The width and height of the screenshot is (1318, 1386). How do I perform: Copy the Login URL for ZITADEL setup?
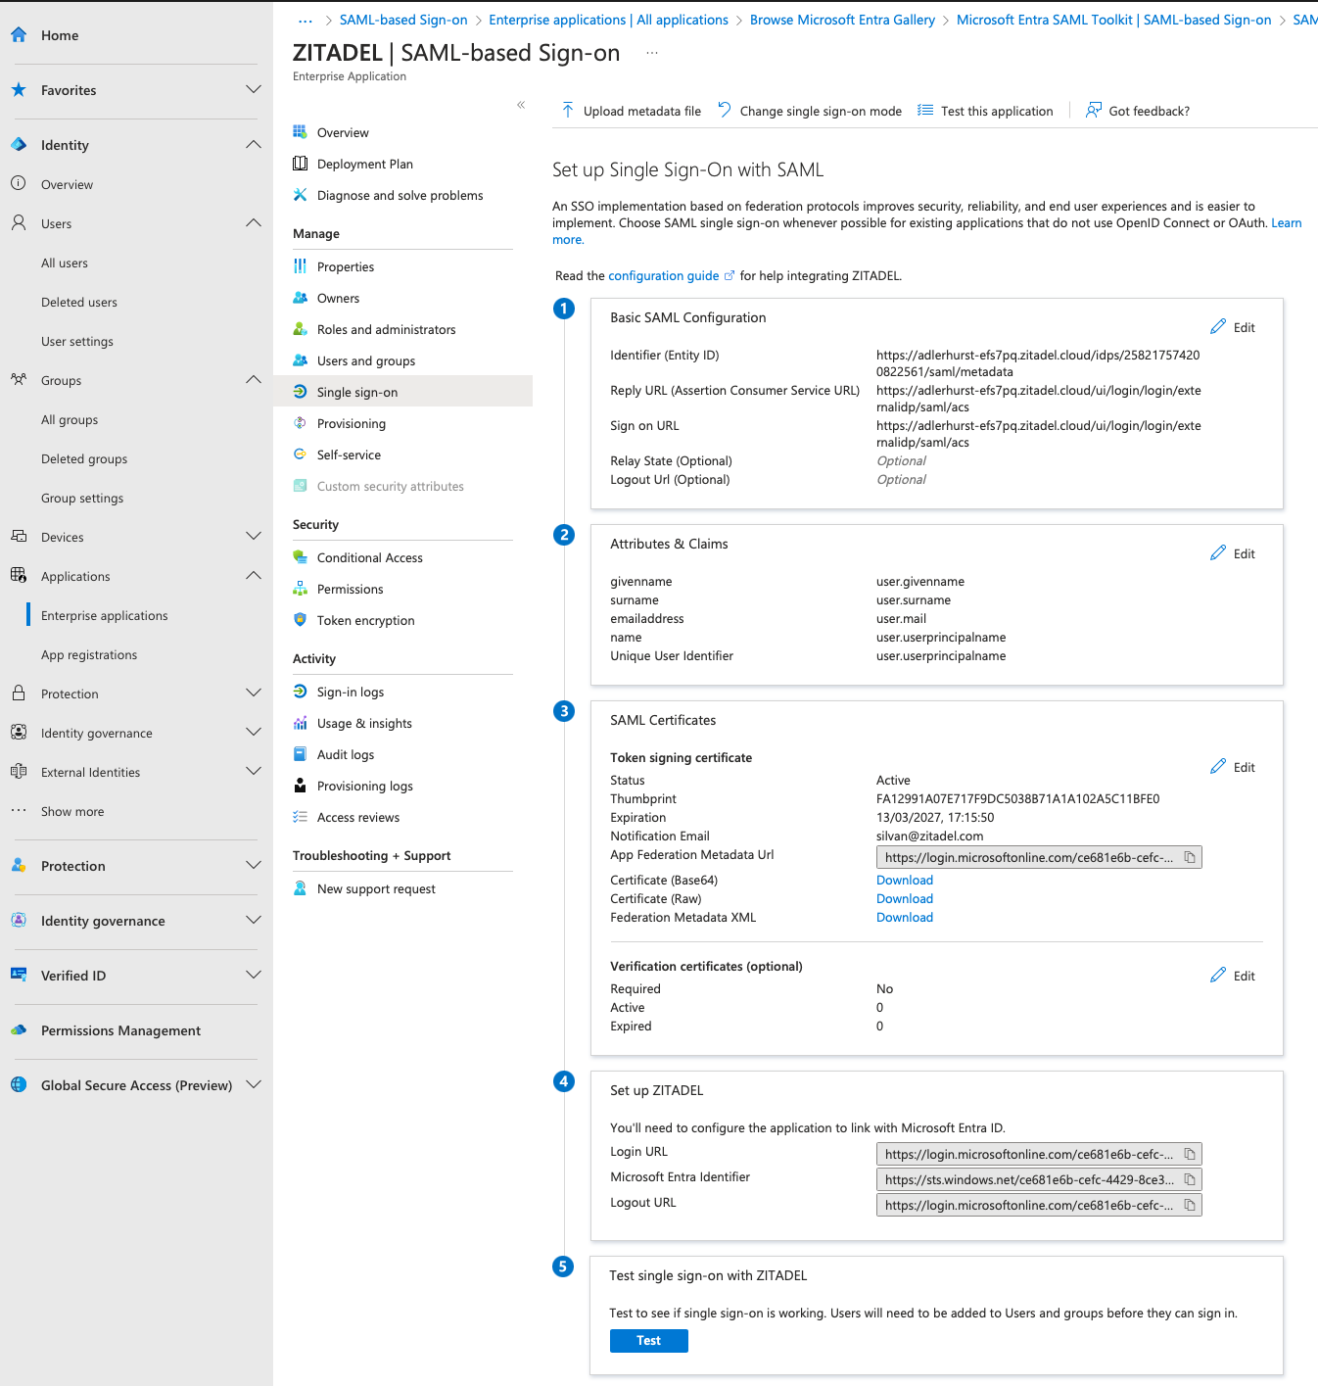click(1191, 1154)
